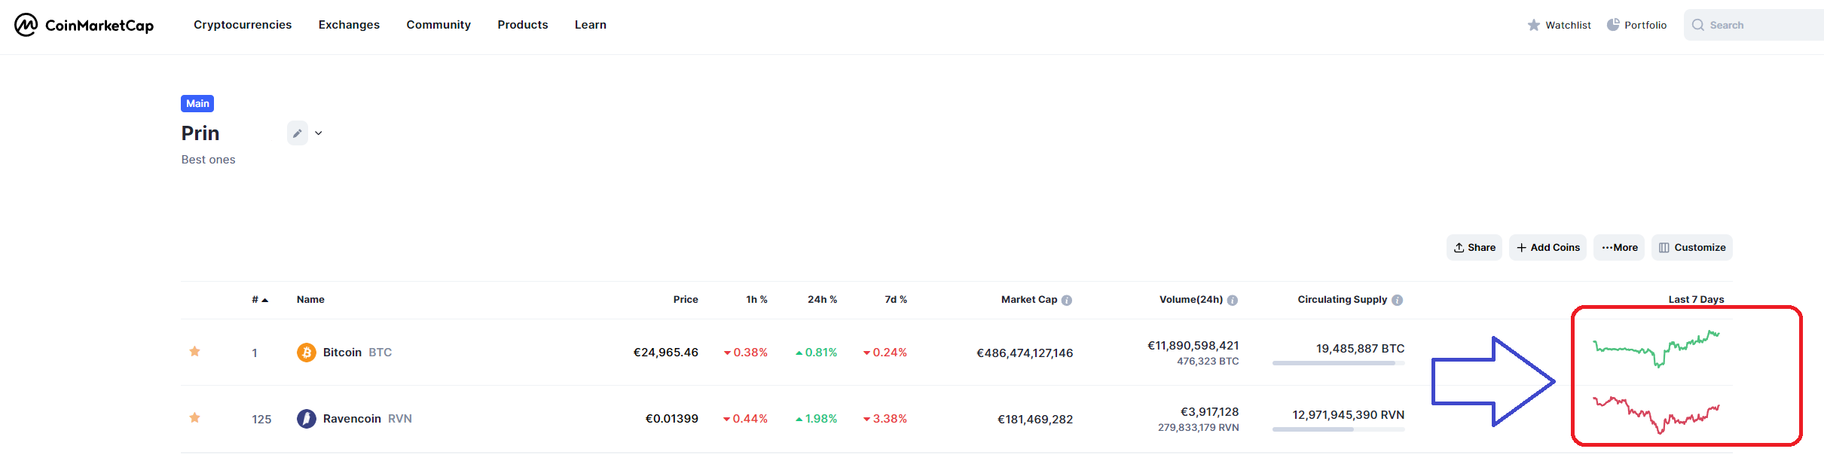Image resolution: width=1824 pixels, height=455 pixels.
Task: Sort by the Market Cap header text
Action: click(1029, 300)
